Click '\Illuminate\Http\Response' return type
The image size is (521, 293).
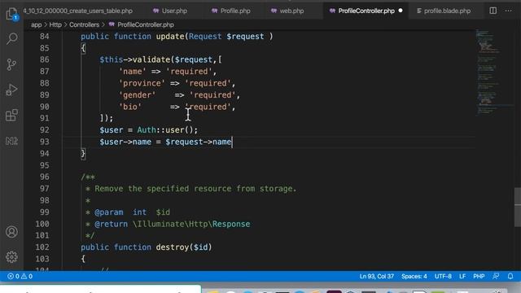pos(191,224)
